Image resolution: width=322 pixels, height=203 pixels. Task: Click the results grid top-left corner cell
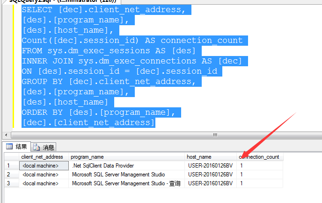pyautogui.click(x=12, y=157)
